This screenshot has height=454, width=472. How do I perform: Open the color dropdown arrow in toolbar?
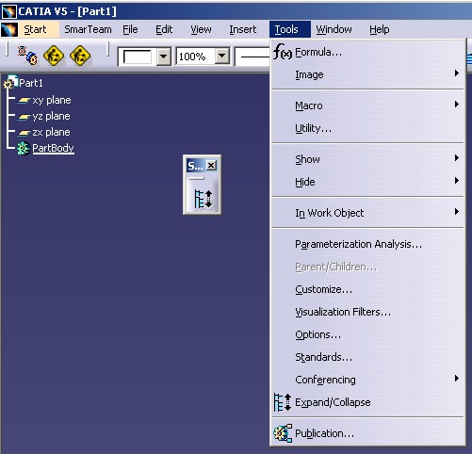click(164, 57)
